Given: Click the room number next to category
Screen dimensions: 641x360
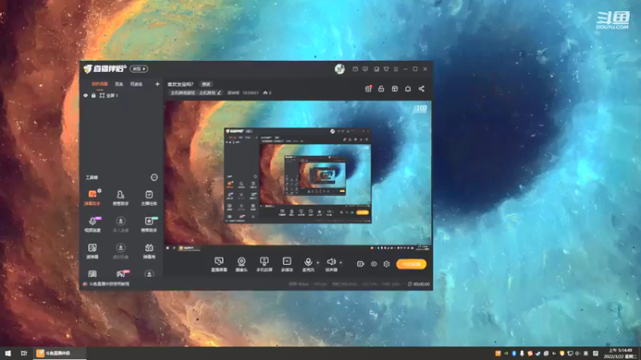Looking at the screenshot, I should [x=250, y=93].
